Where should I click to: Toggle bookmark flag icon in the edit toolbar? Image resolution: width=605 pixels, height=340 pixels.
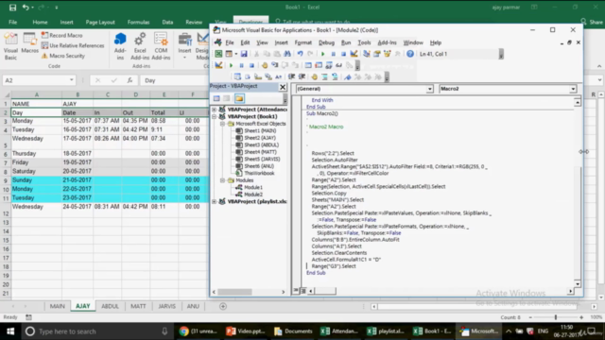click(x=348, y=77)
